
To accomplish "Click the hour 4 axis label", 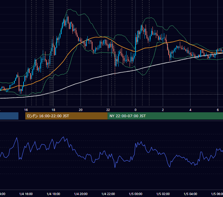I will pos(190,110).
